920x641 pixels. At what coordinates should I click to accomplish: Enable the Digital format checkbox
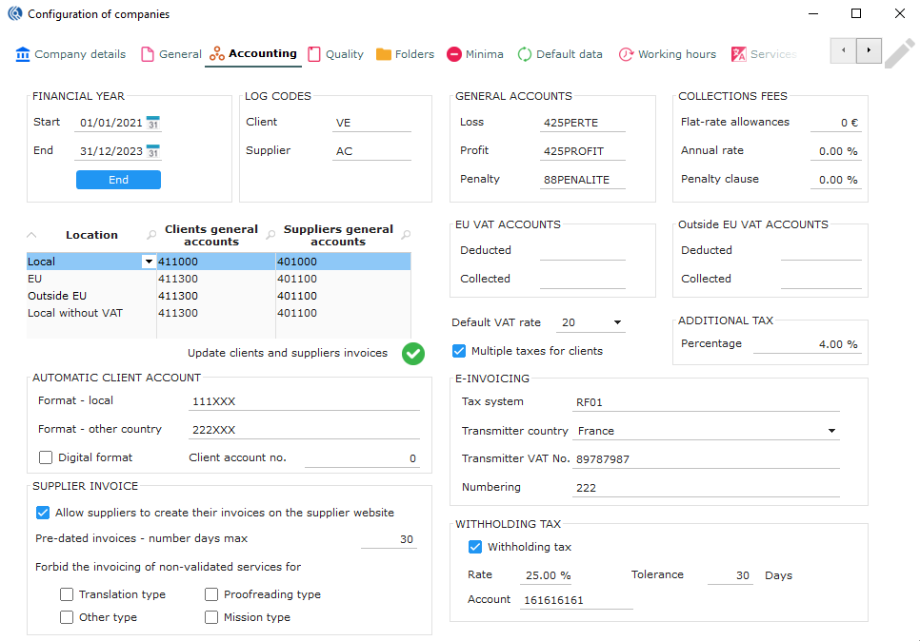[x=46, y=457]
